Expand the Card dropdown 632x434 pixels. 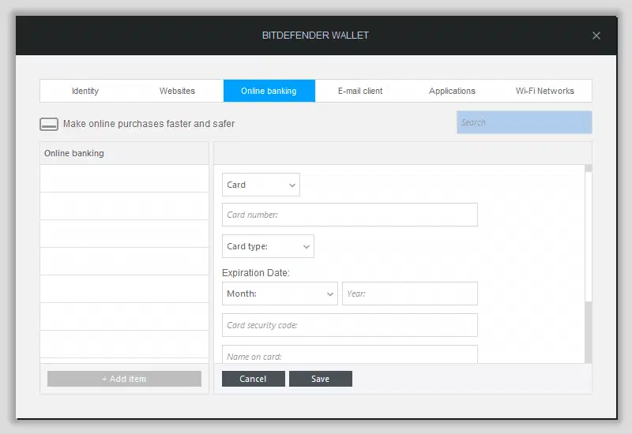(261, 185)
